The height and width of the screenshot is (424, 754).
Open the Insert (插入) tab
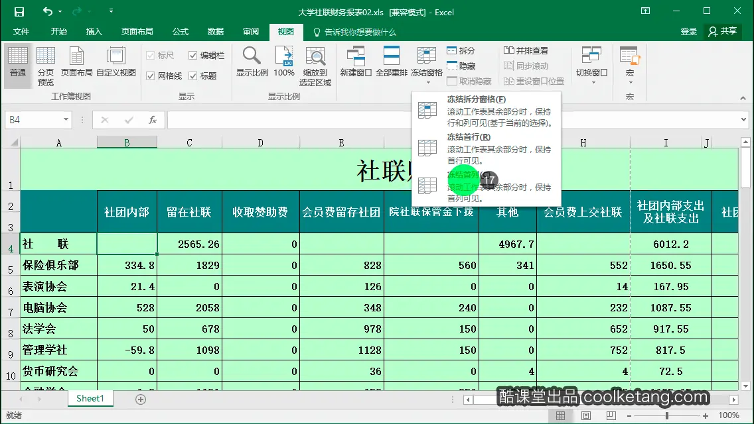click(x=94, y=32)
